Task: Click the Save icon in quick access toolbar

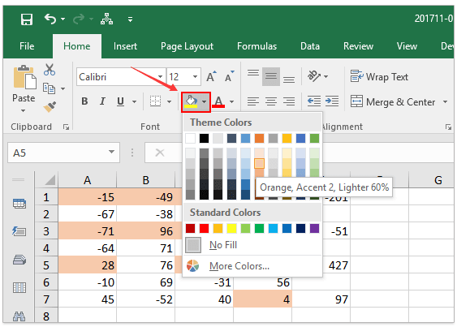Action: coord(27,19)
